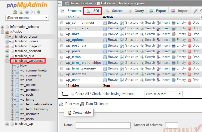Open the Recent tables dropdown
Screen dimensions: 202x132
[27, 18]
